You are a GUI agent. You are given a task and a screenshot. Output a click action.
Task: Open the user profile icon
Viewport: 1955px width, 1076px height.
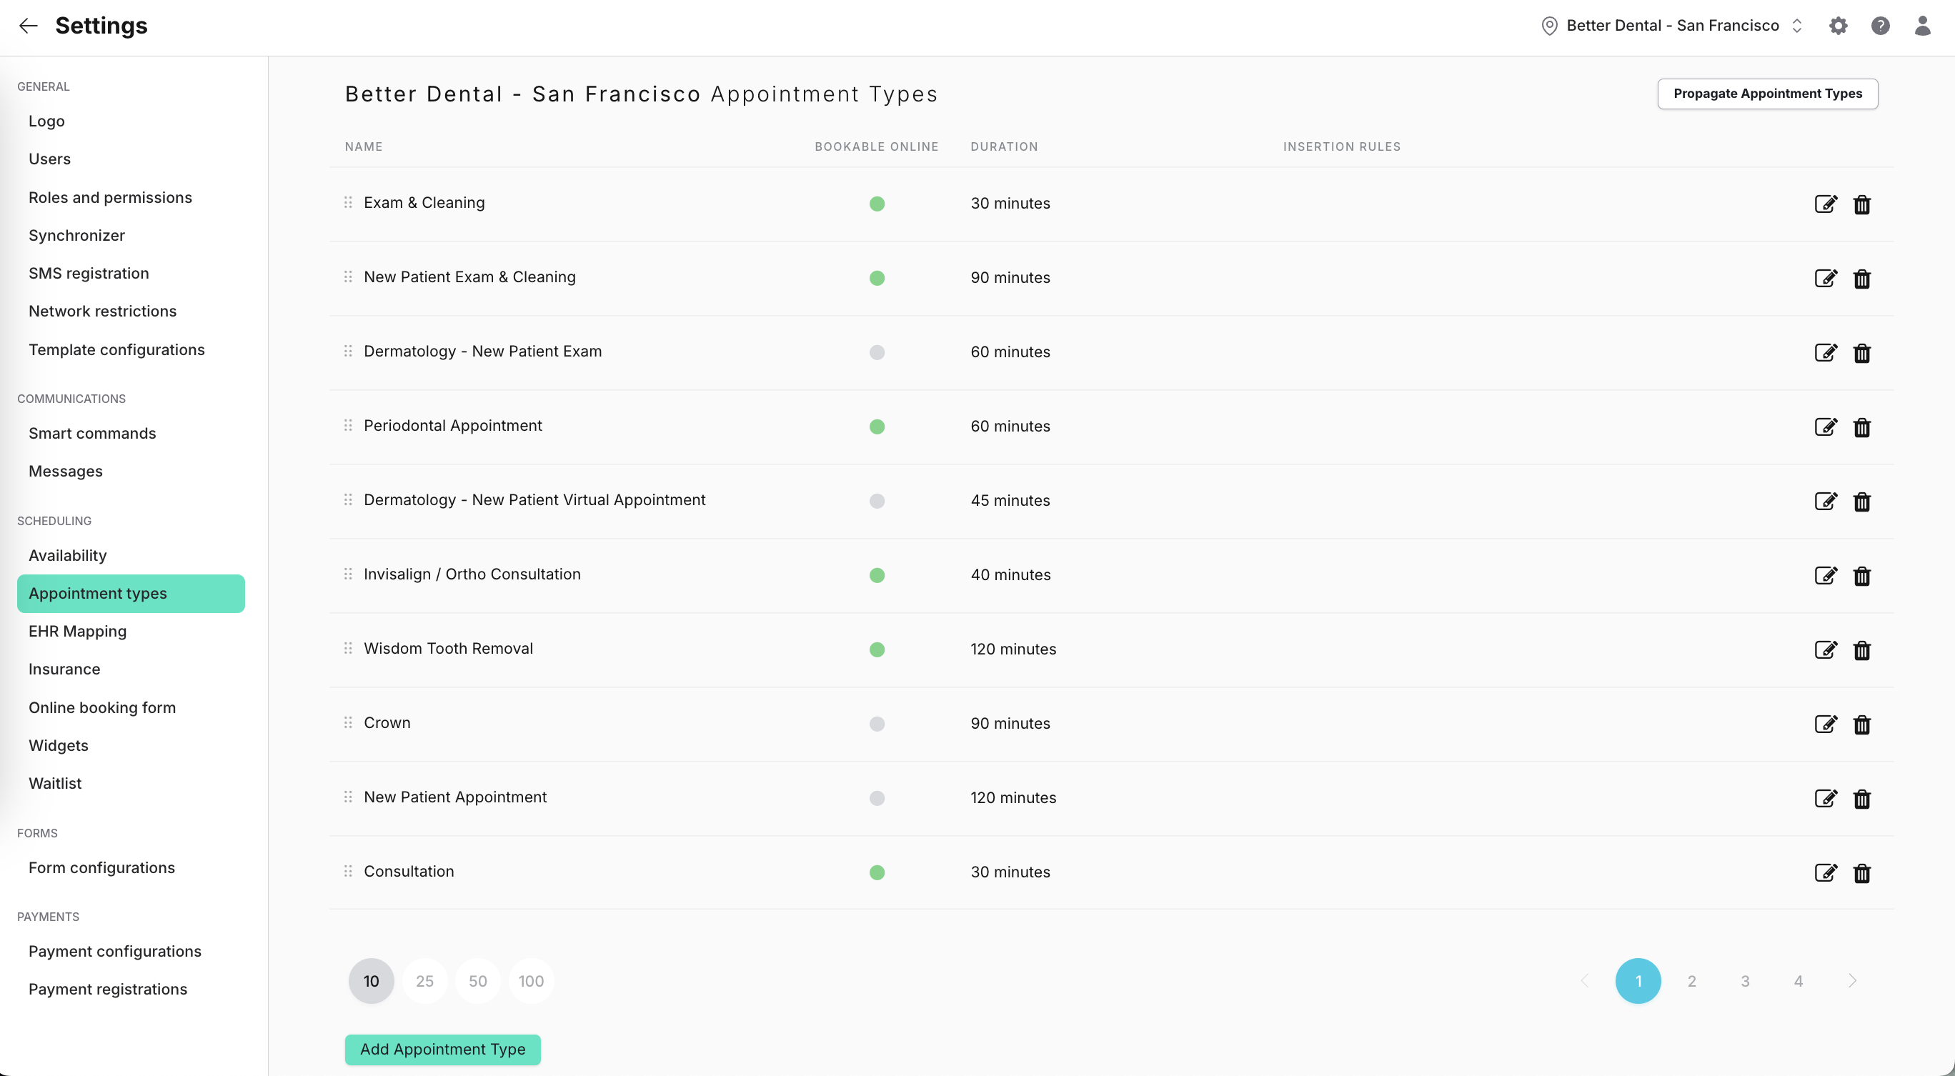pos(1922,26)
